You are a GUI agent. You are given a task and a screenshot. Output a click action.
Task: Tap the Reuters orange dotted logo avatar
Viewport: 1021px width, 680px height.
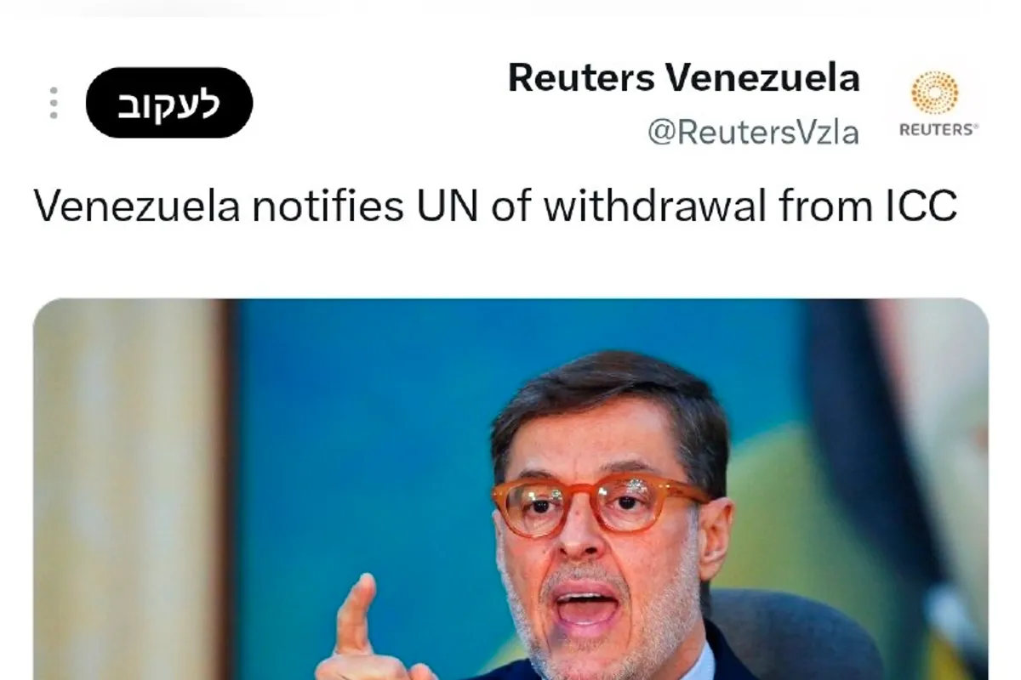pyautogui.click(x=934, y=93)
